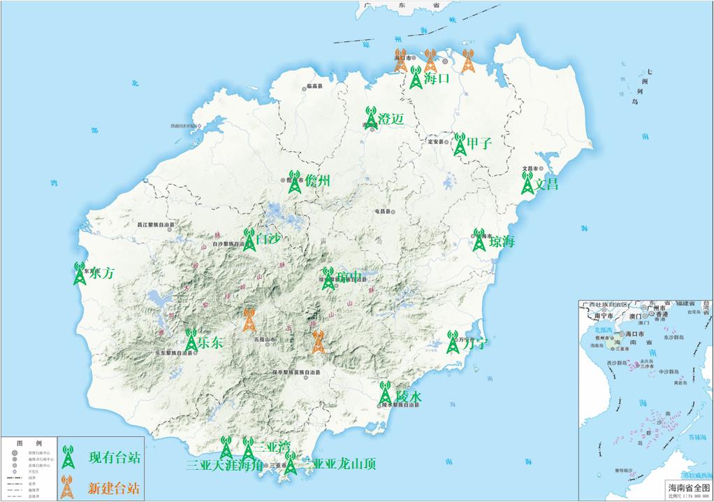Click the rightmost orange new station on north coast
The height and width of the screenshot is (502, 714).
pyautogui.click(x=468, y=61)
